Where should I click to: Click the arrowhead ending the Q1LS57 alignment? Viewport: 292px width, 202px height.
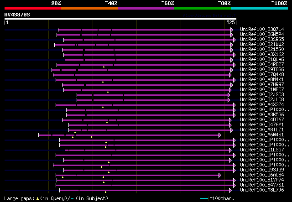230,150
